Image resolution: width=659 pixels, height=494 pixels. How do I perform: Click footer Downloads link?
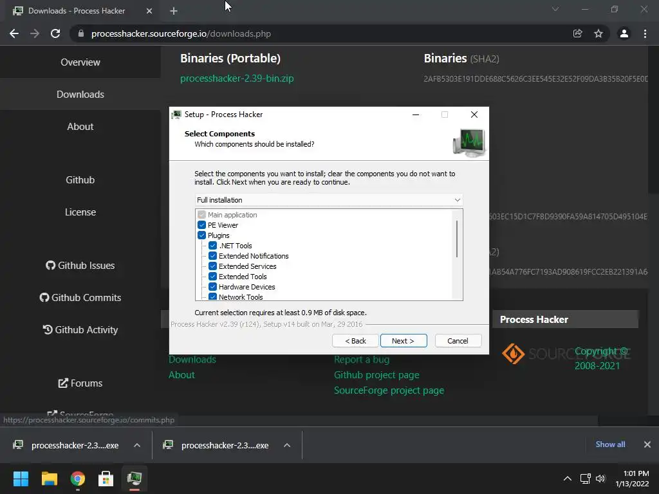click(192, 360)
